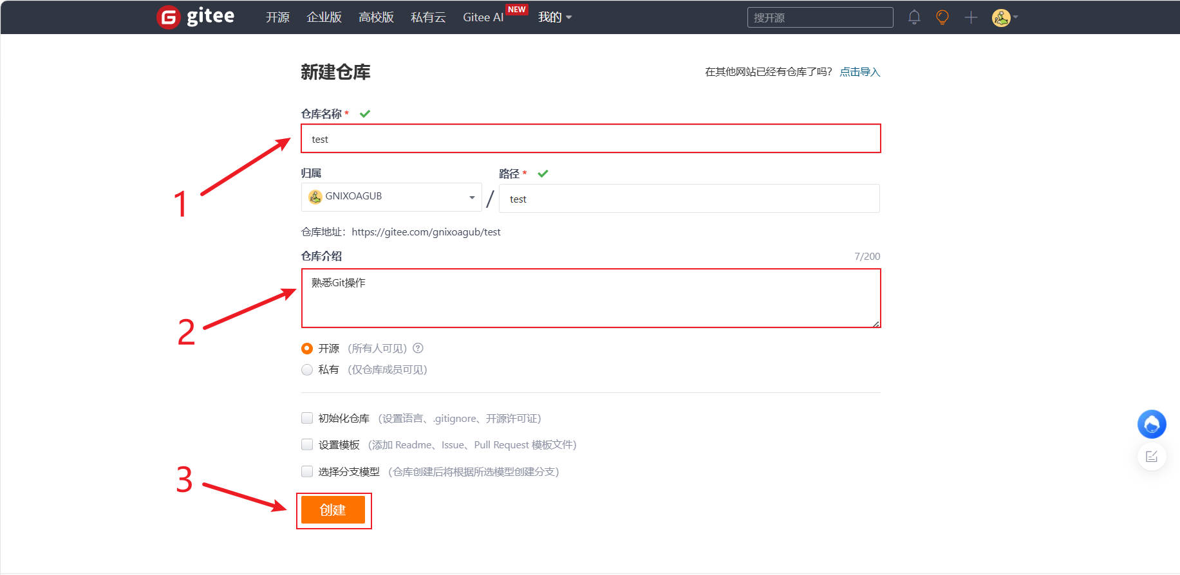Expand the 归属 GNIXOAGUB owner dropdown
This screenshot has width=1180, height=575.
(x=391, y=197)
